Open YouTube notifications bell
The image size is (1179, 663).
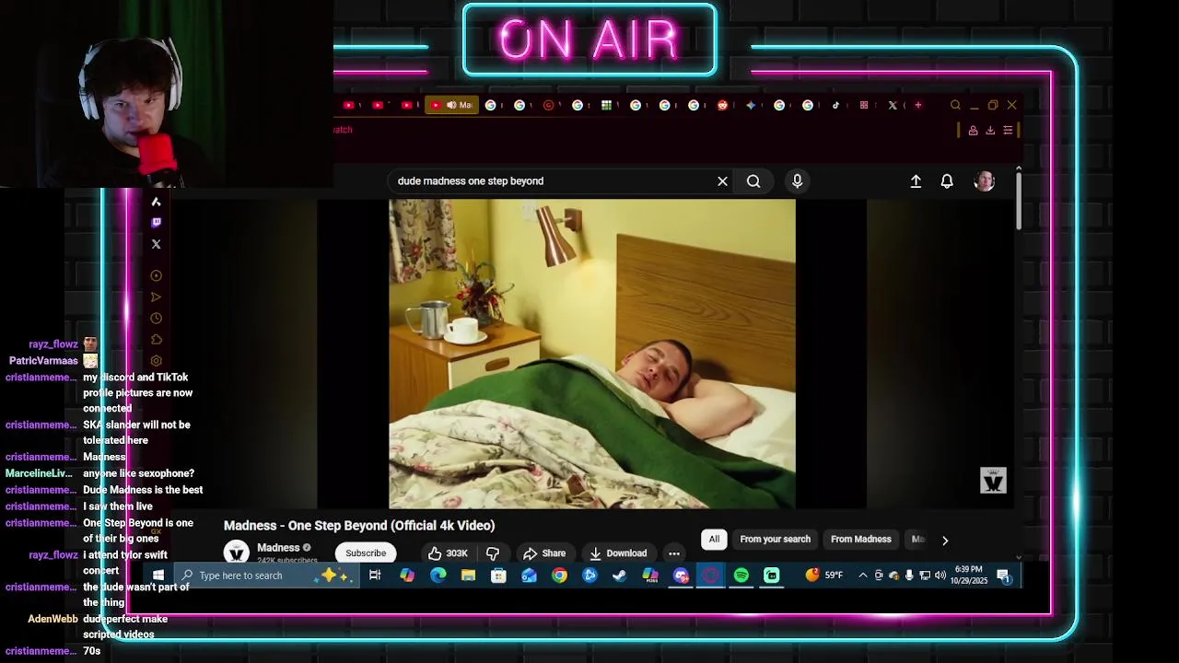click(947, 181)
